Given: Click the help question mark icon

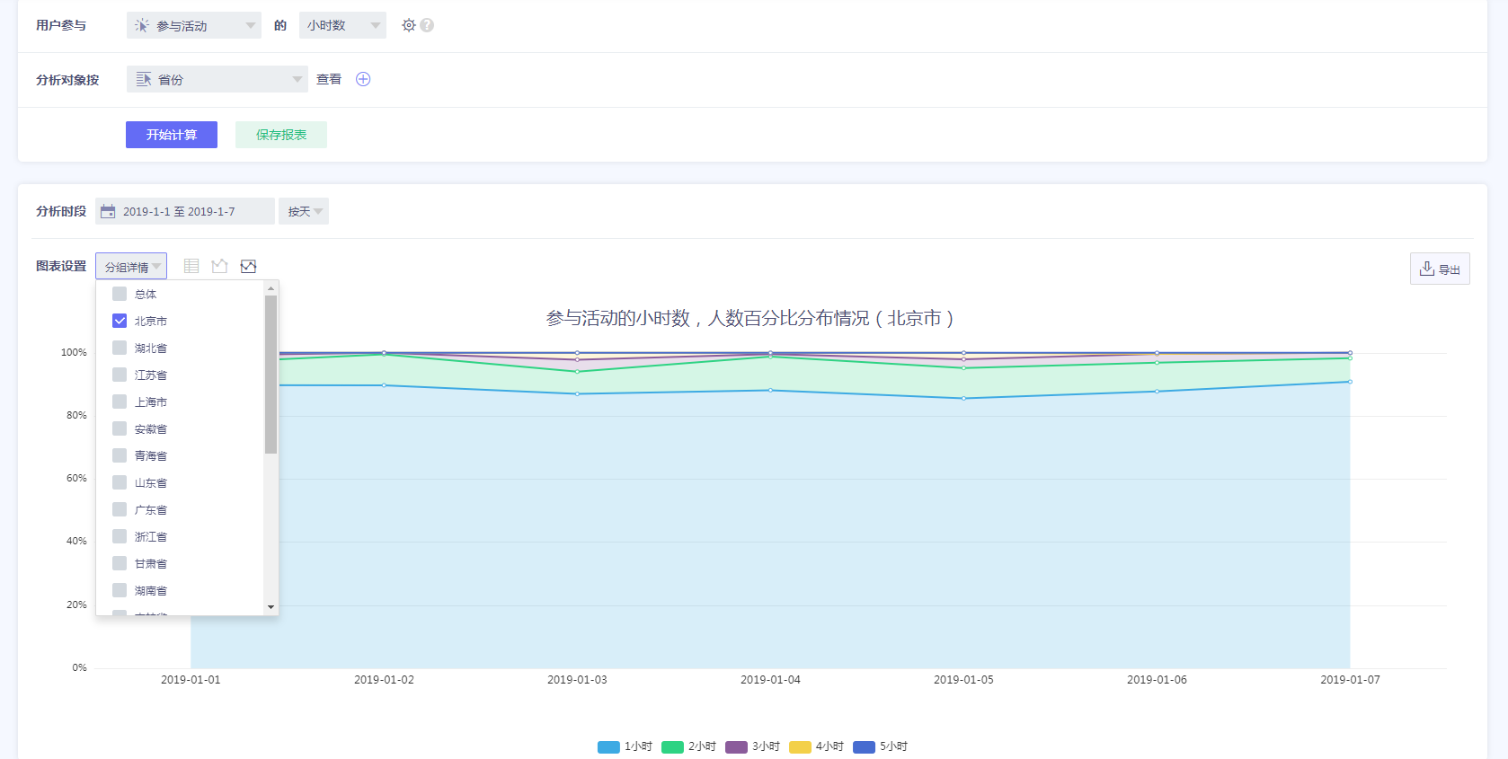Looking at the screenshot, I should point(427,25).
